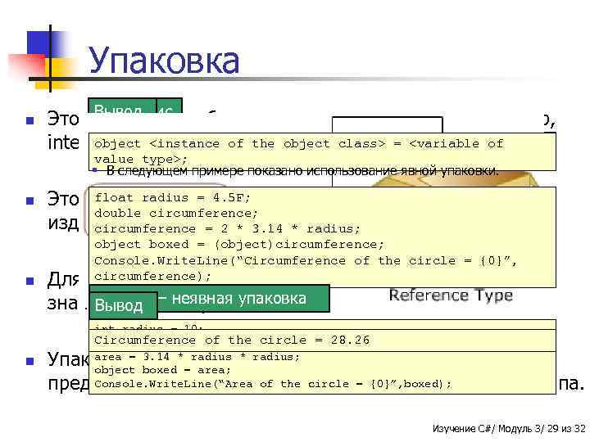The width and height of the screenshot is (590, 442).
Task: Select the line "double circumference;"
Action: tap(176, 213)
